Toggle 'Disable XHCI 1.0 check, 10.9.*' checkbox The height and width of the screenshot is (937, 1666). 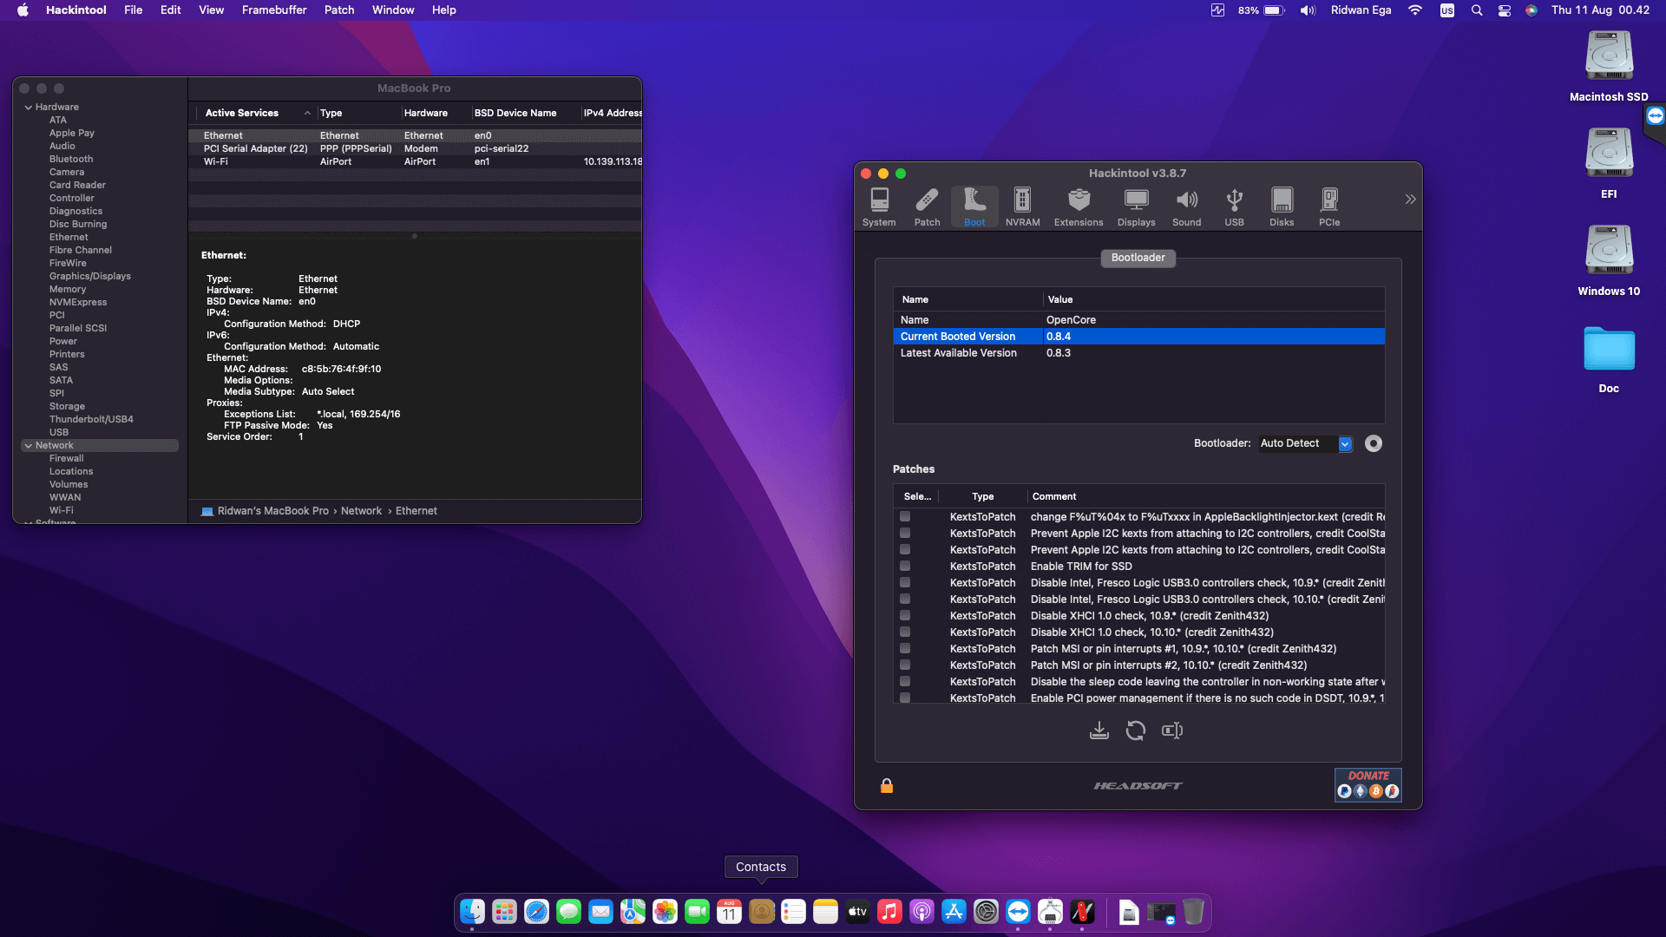click(x=905, y=616)
